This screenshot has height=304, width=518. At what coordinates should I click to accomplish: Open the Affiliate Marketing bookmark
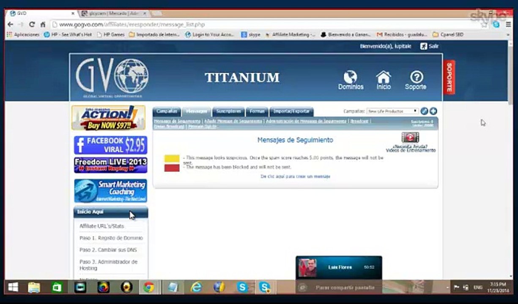pyautogui.click(x=291, y=35)
